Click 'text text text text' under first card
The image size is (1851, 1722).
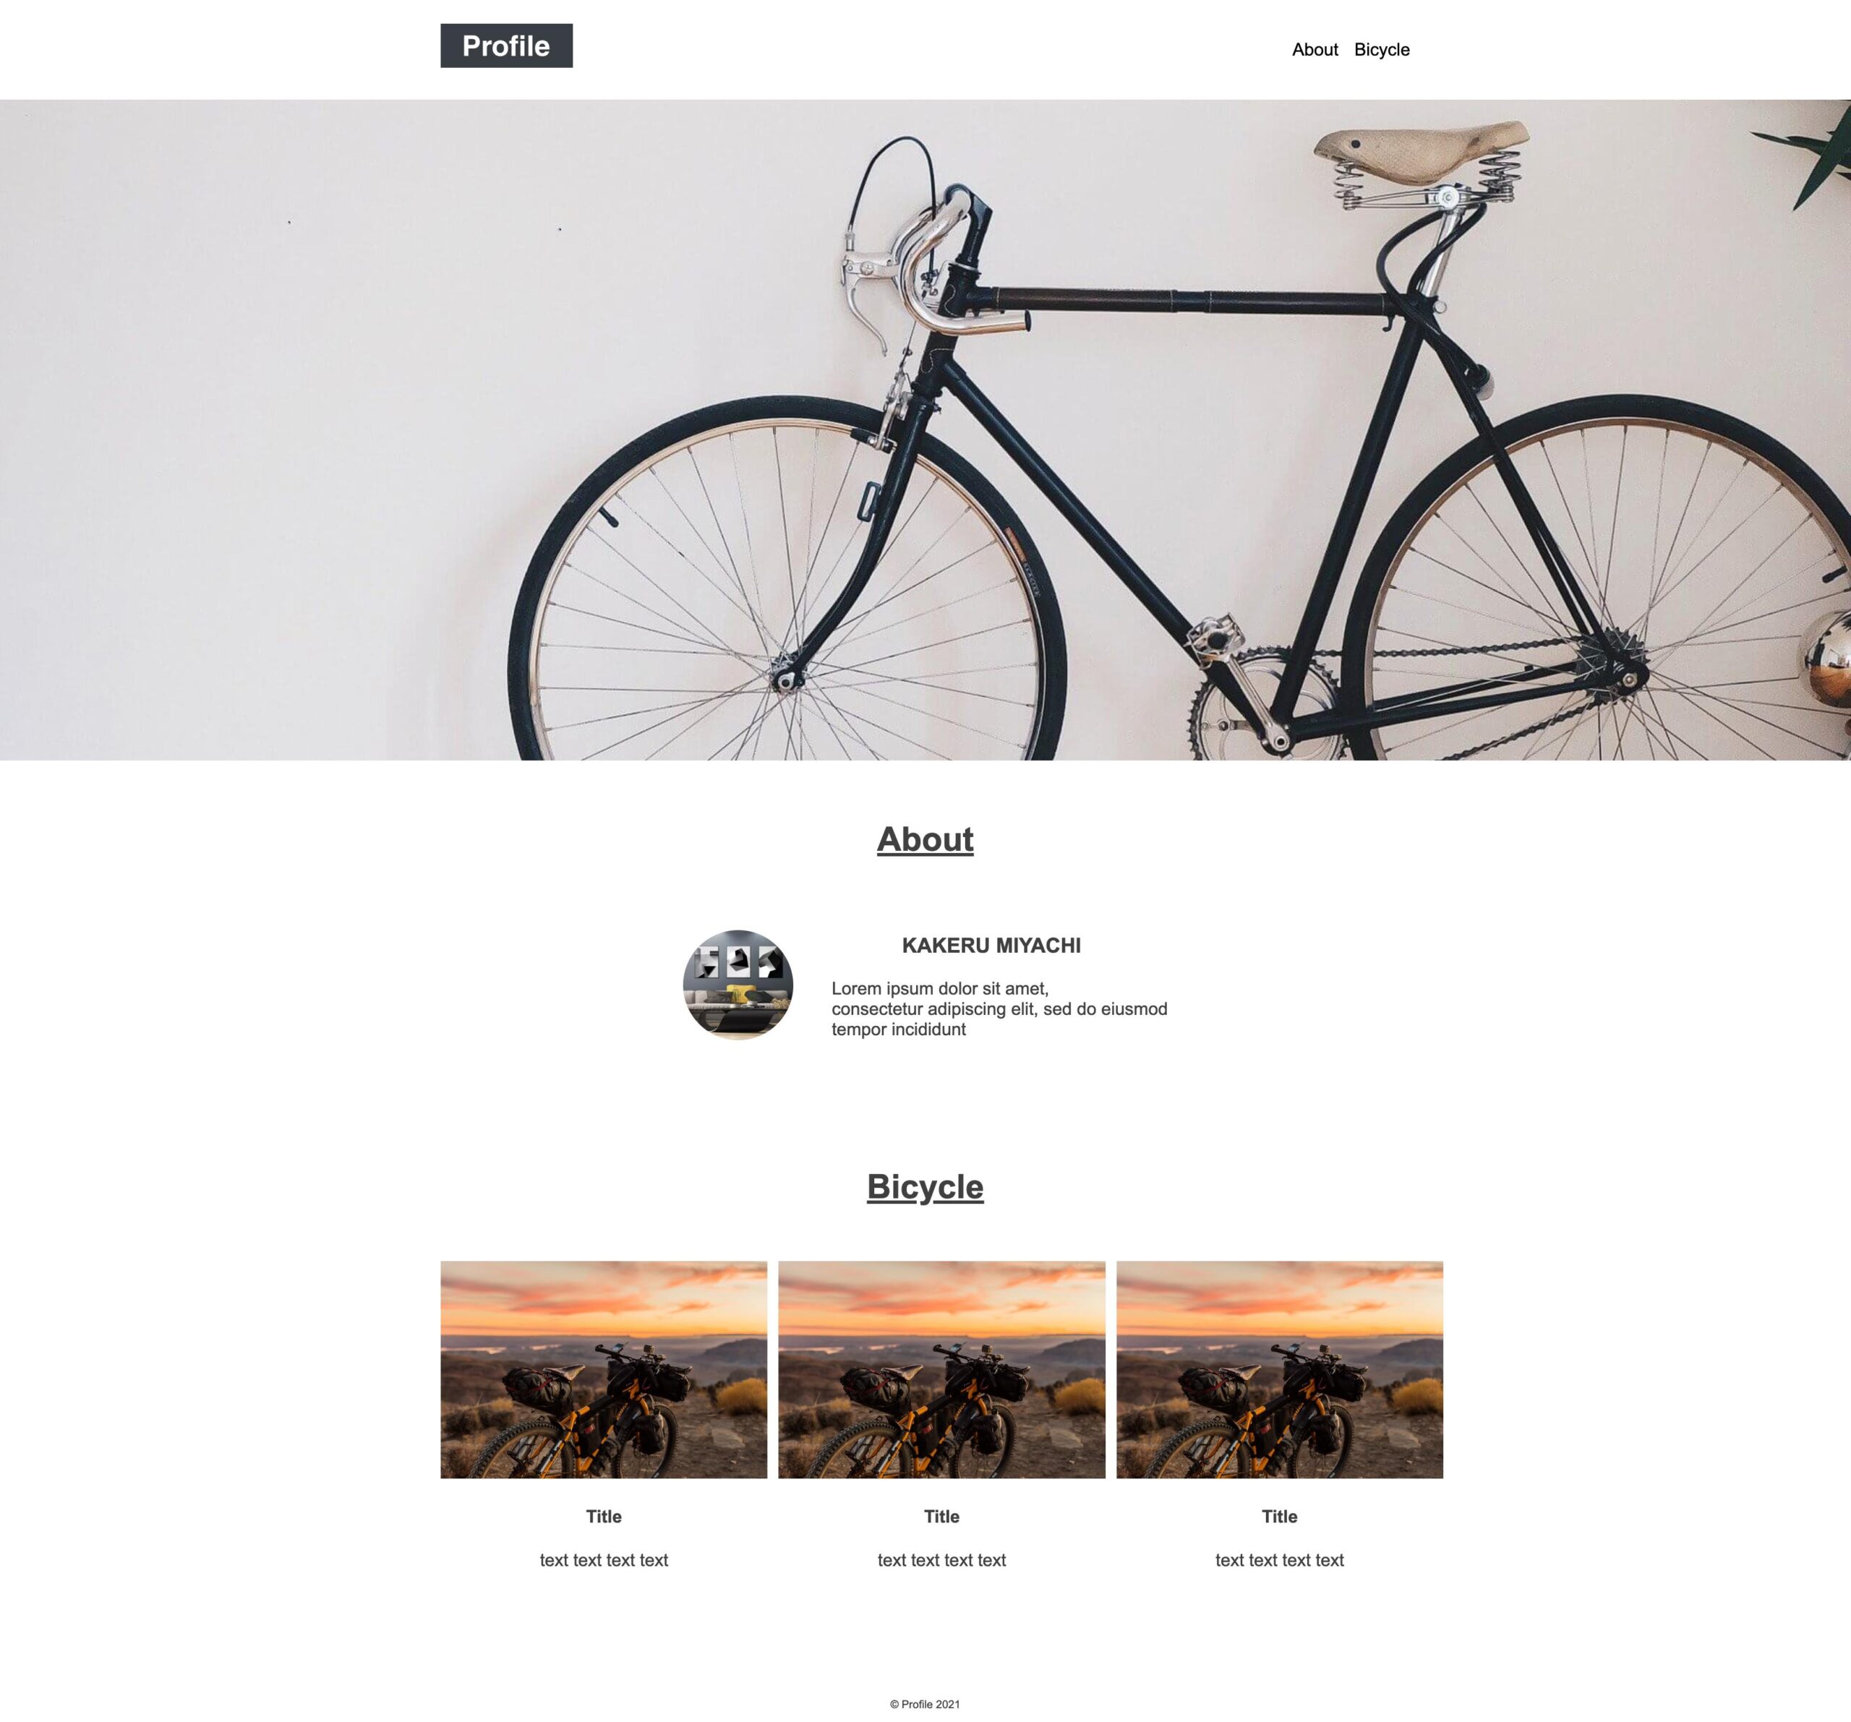(603, 1560)
